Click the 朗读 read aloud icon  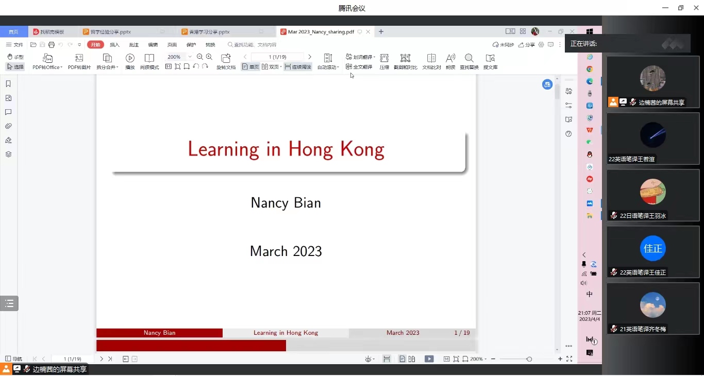pos(450,58)
